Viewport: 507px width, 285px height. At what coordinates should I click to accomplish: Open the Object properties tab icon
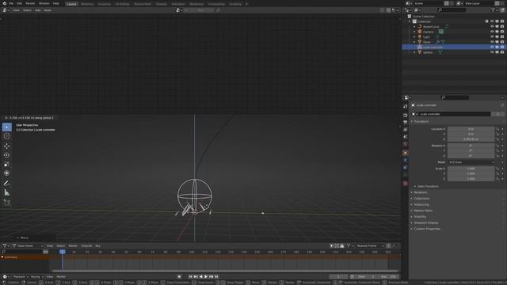[406, 153]
